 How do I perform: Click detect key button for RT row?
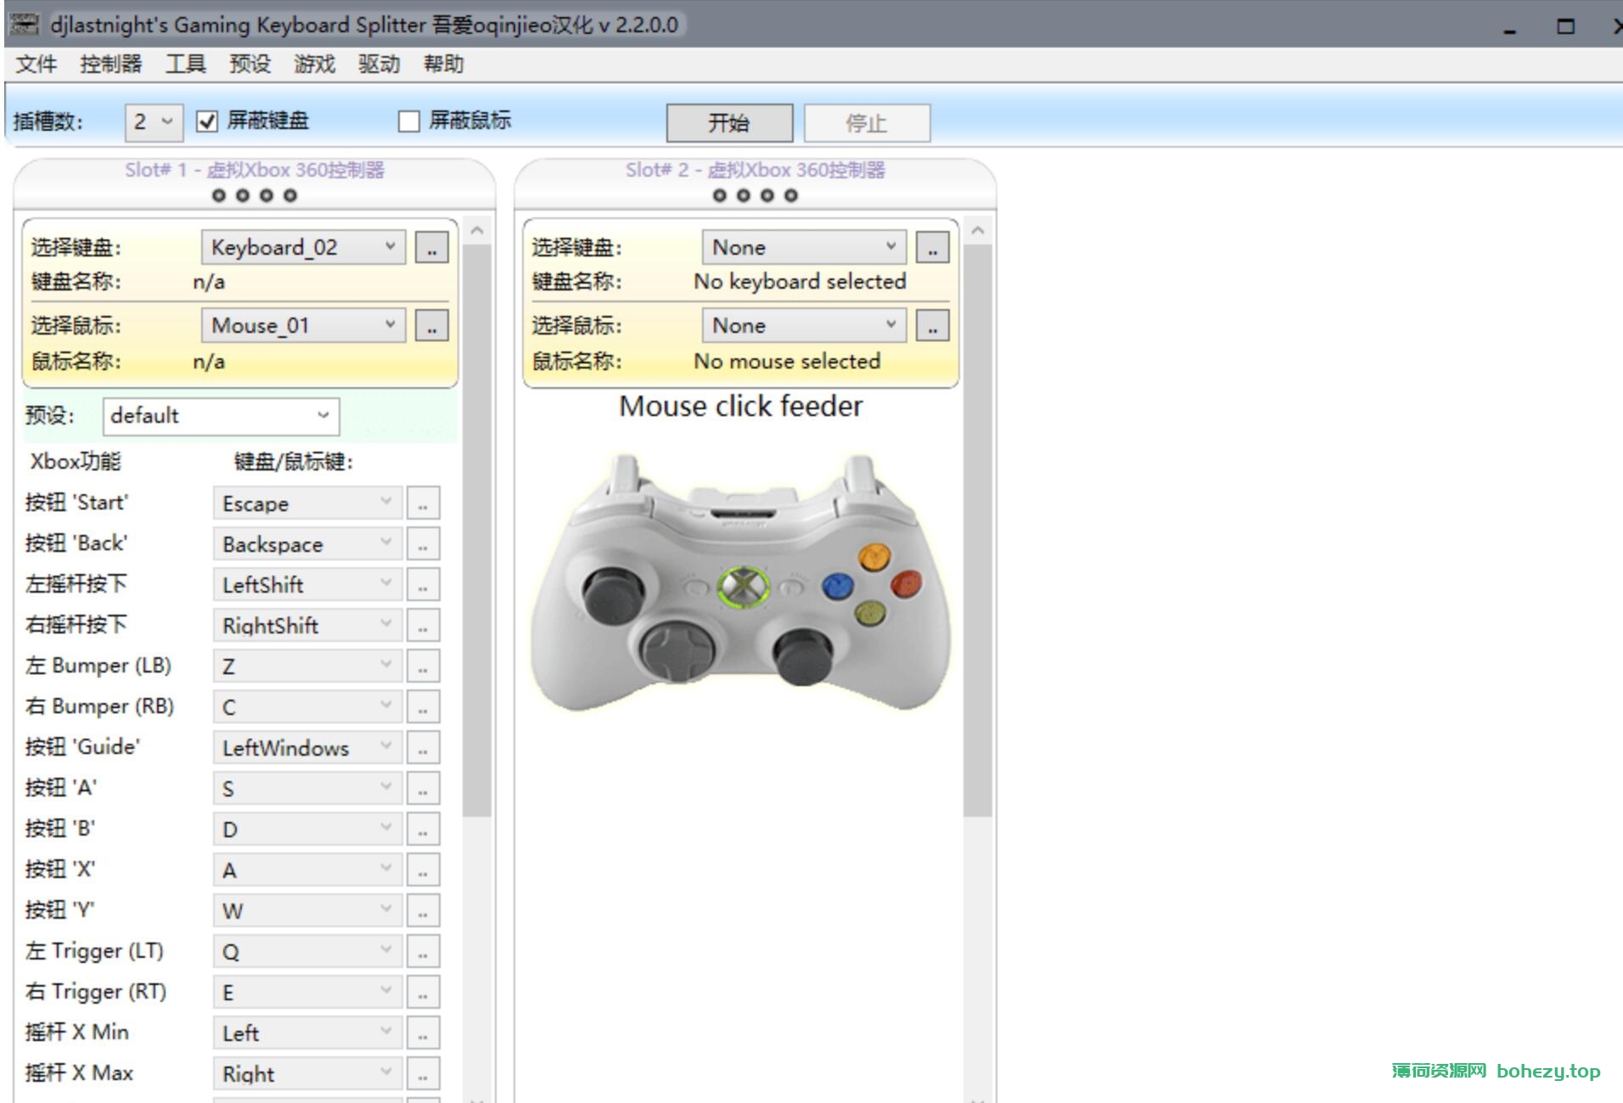point(423,992)
